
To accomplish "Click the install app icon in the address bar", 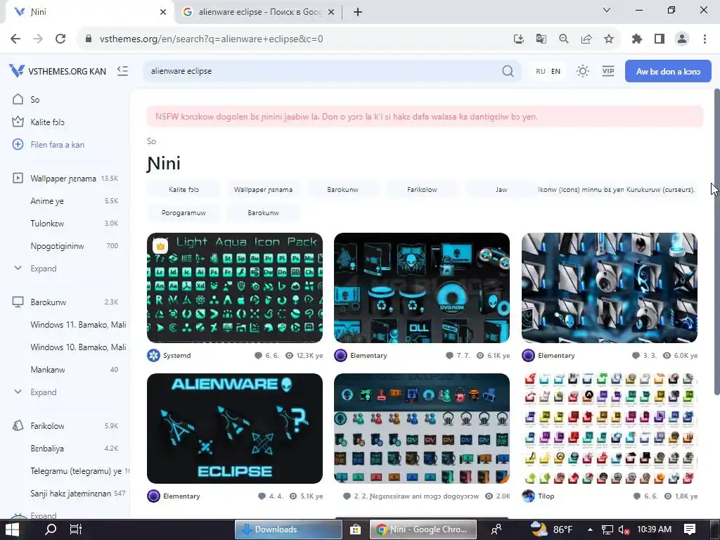I will (x=518, y=39).
